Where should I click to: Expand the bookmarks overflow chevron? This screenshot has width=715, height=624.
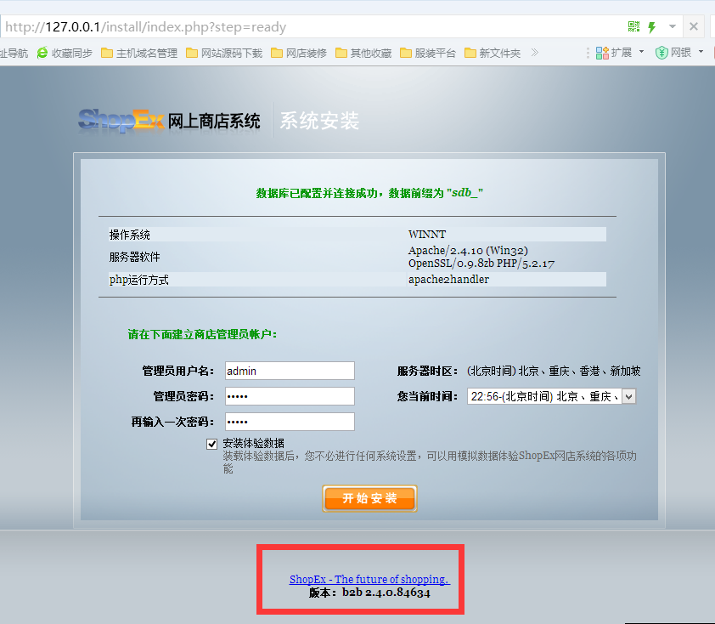coord(534,53)
